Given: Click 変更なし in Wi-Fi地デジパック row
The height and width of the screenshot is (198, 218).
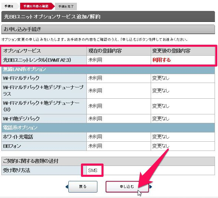Looking at the screenshot, I should pos(161,119).
